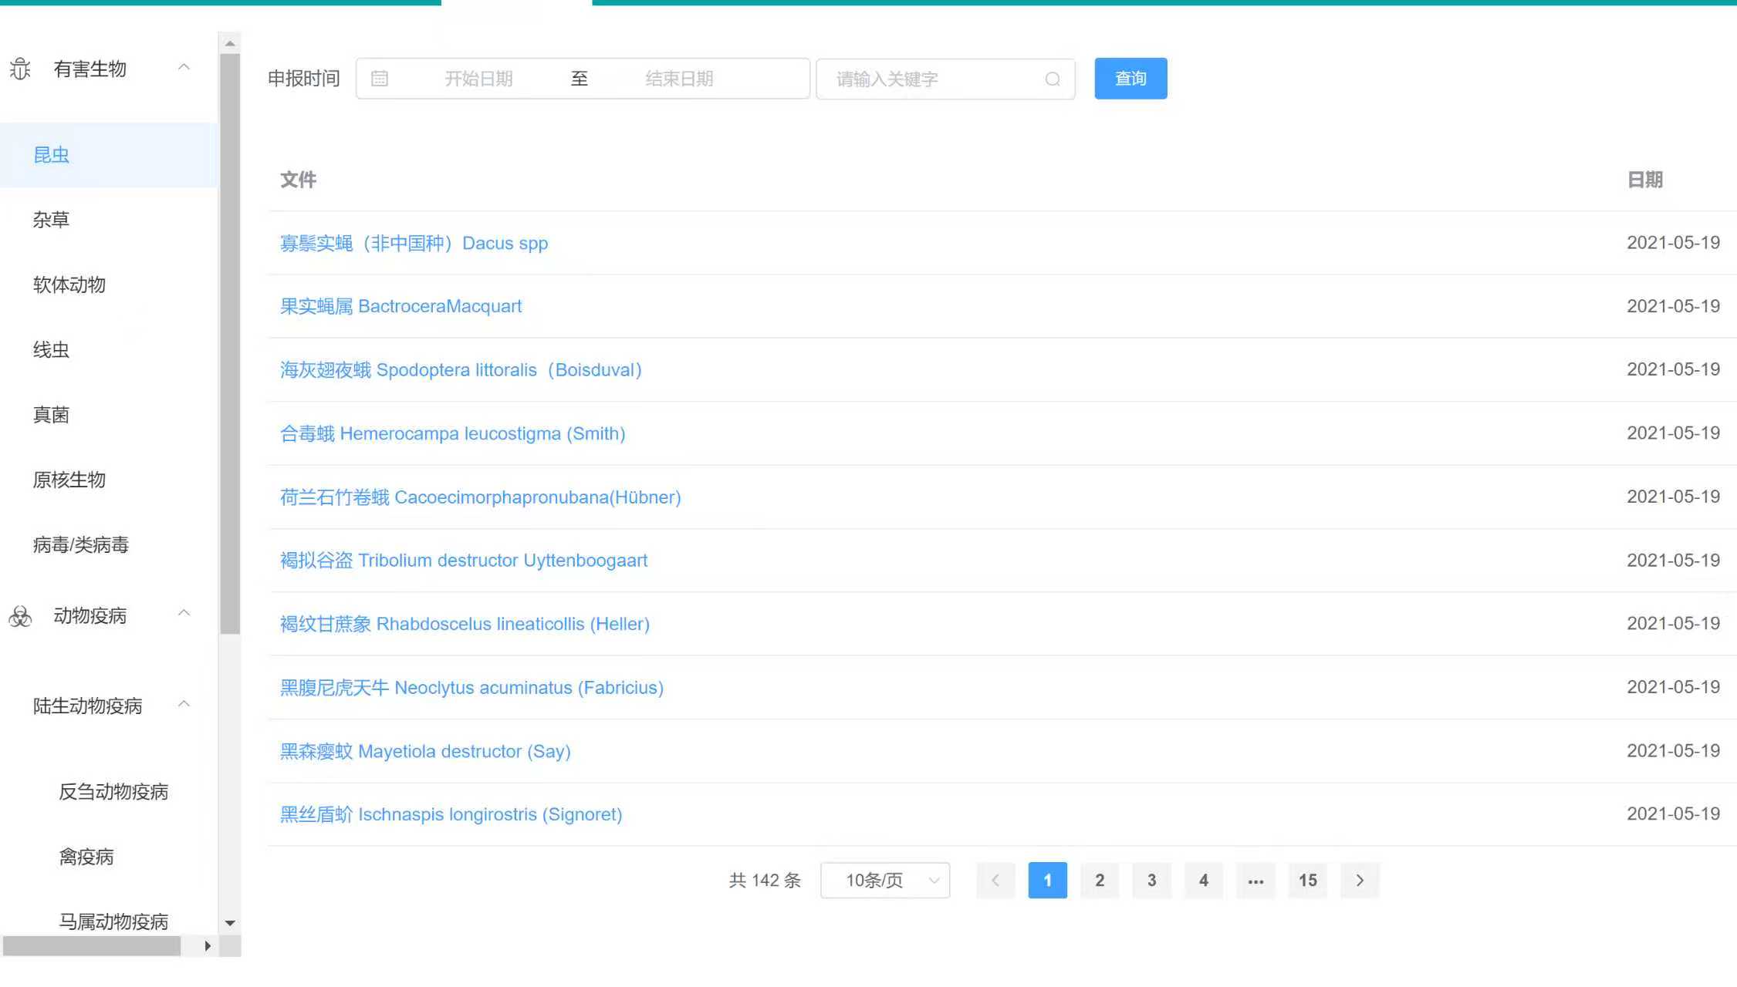
Task: Click the biohazard icon beside 动物疫病
Action: point(20,616)
